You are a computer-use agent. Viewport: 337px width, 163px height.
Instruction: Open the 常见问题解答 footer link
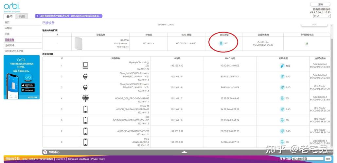coord(47,159)
